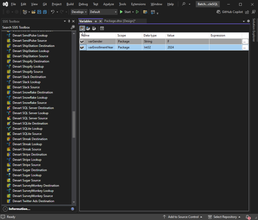This screenshot has height=220, width=258.
Task: Open the GitHub Copilot button
Action: 229,12
